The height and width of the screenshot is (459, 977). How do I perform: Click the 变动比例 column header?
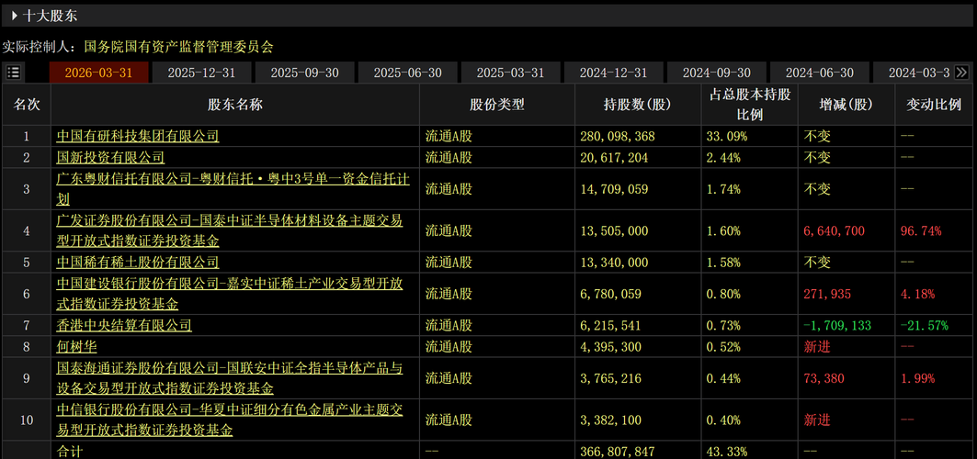[934, 105]
